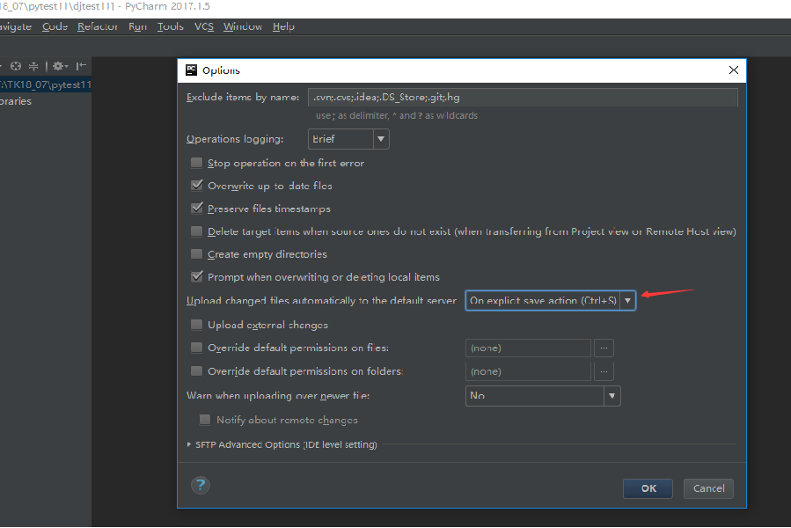The width and height of the screenshot is (791, 528).
Task: Close the Options dialog with X
Action: (x=734, y=70)
